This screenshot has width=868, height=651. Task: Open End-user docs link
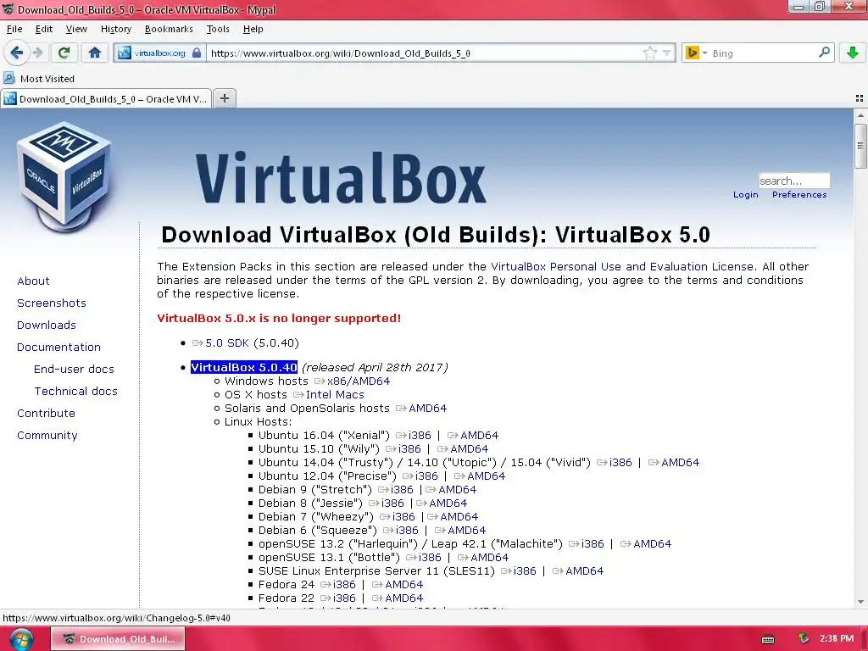[75, 370]
